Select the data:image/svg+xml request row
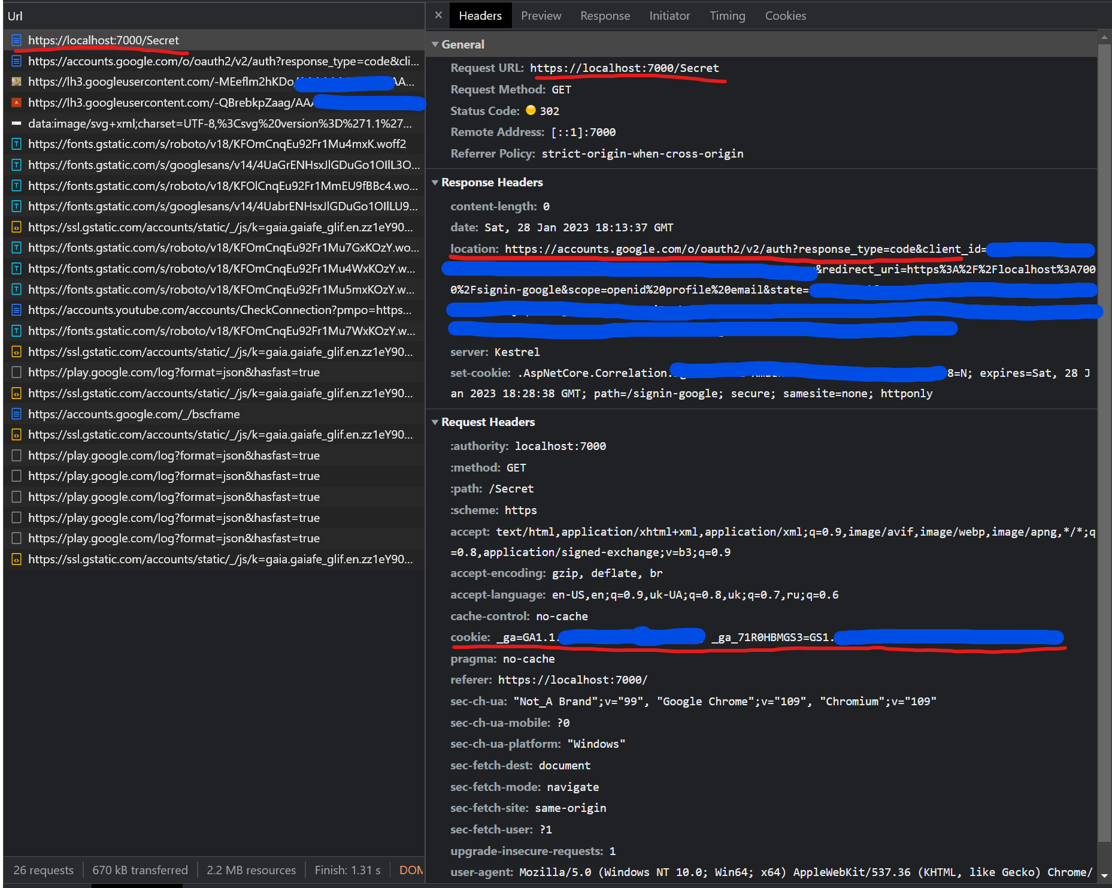1112x888 pixels. tap(214, 123)
